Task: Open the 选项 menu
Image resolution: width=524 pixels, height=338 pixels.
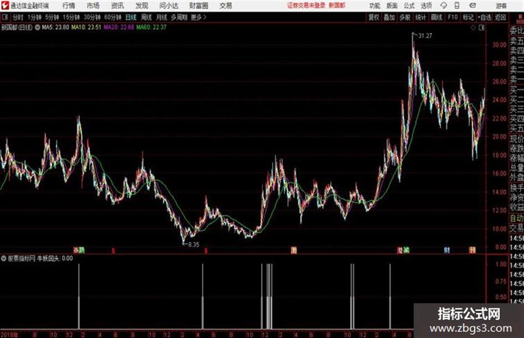Action: click(x=426, y=6)
